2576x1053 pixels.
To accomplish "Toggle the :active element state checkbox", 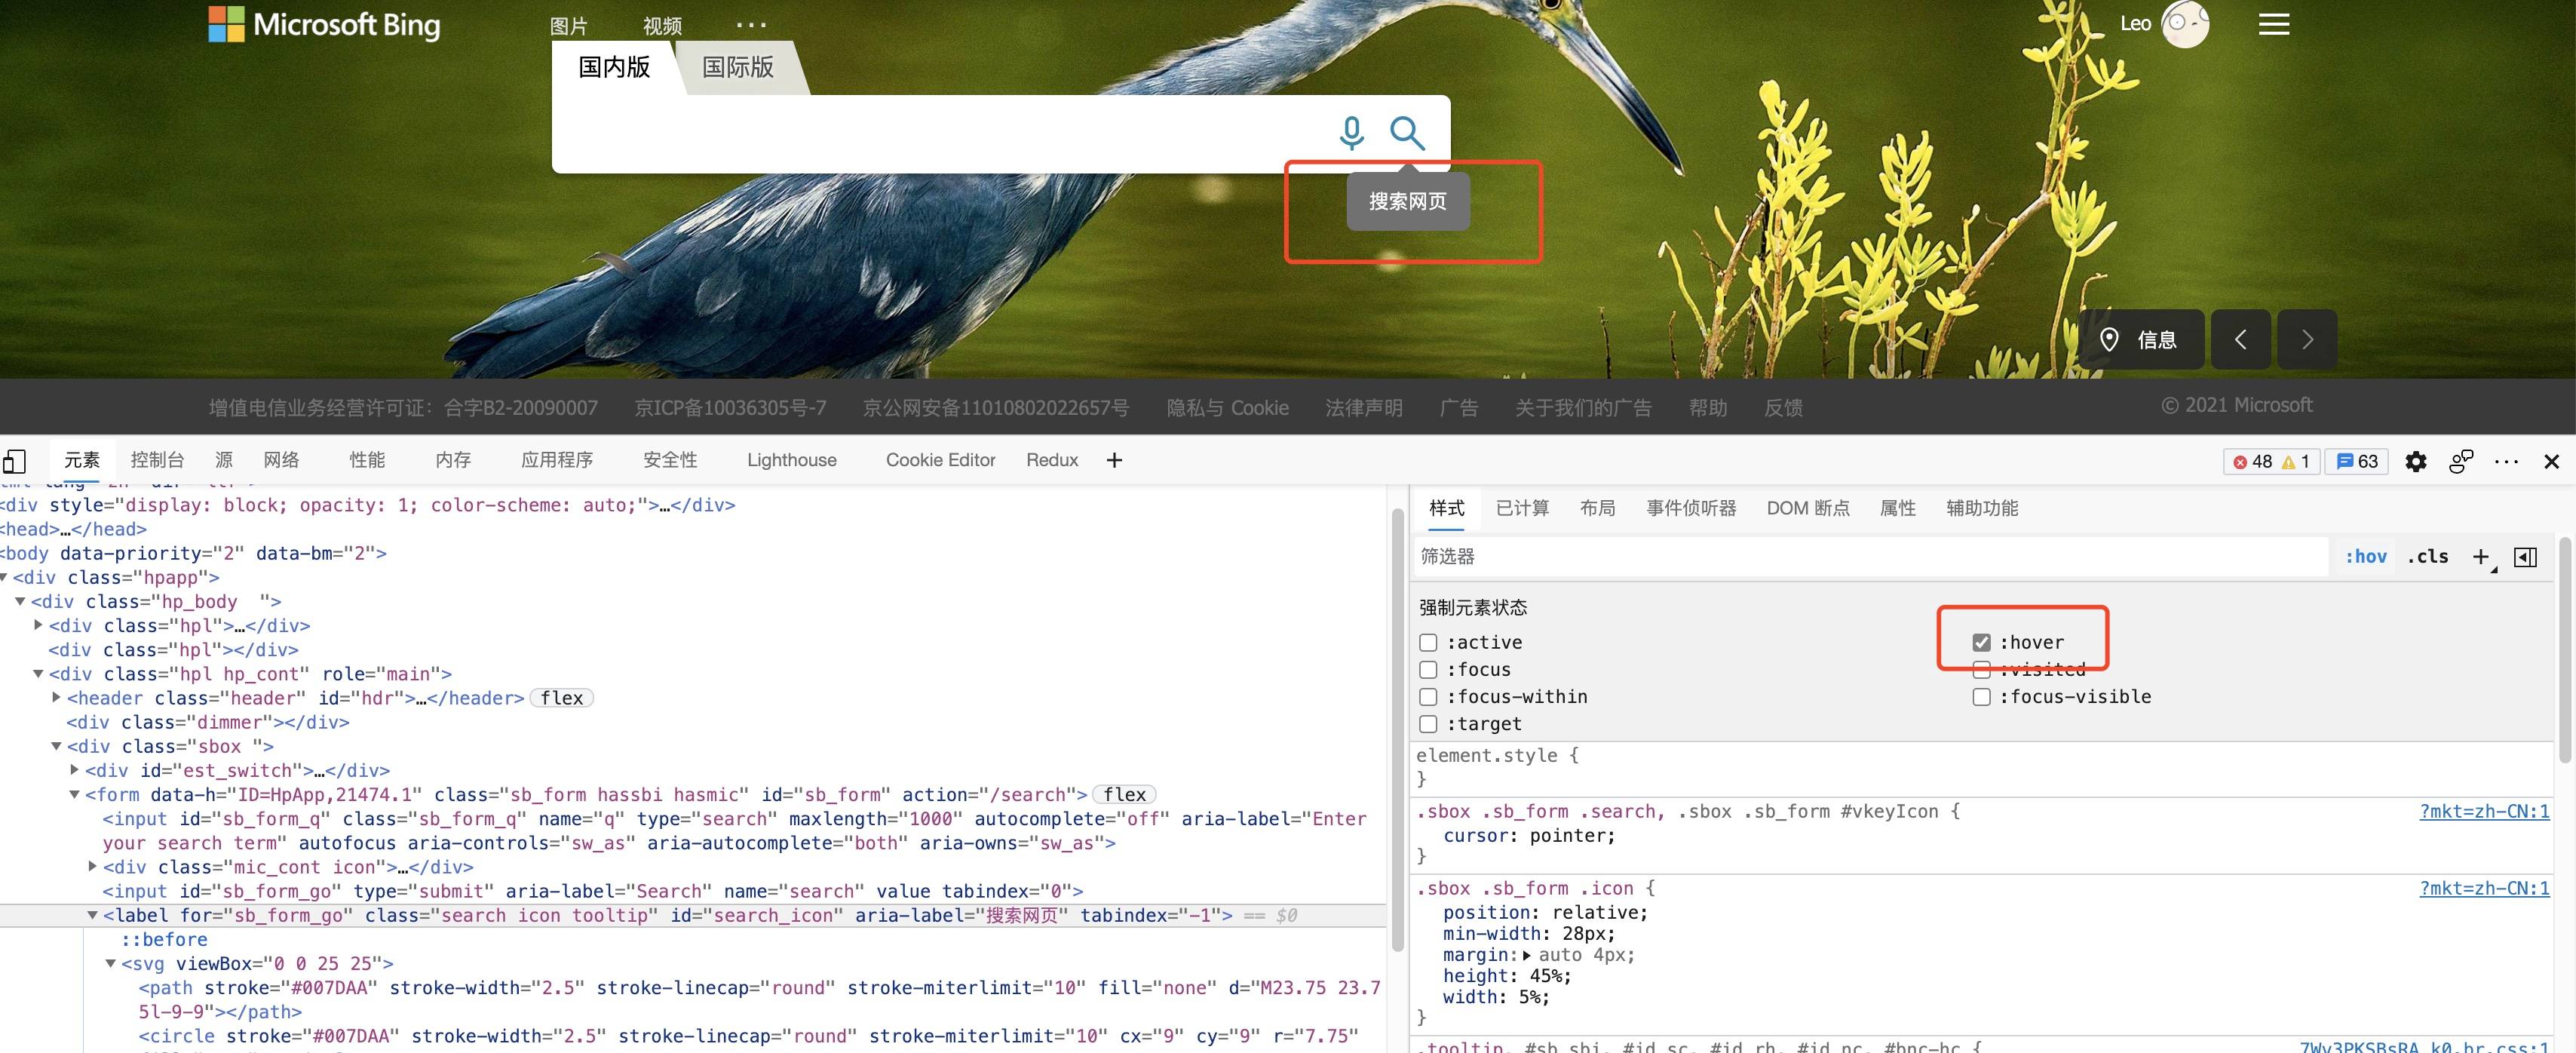I will pyautogui.click(x=1428, y=640).
